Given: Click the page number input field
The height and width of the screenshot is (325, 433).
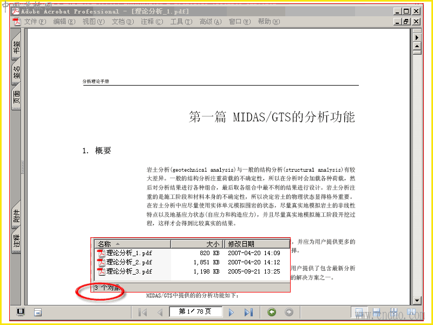Looking at the screenshot, I should 195,312.
